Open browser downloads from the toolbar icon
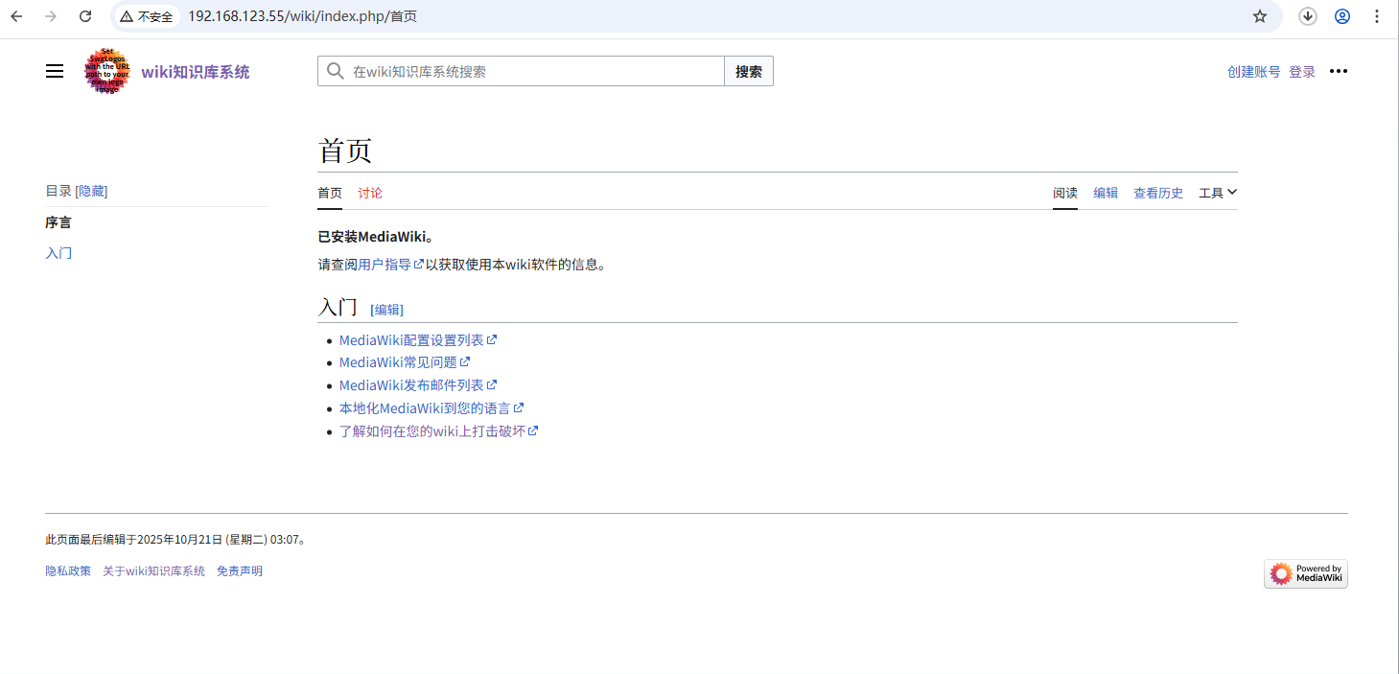Image resolution: width=1399 pixels, height=674 pixels. click(x=1307, y=16)
